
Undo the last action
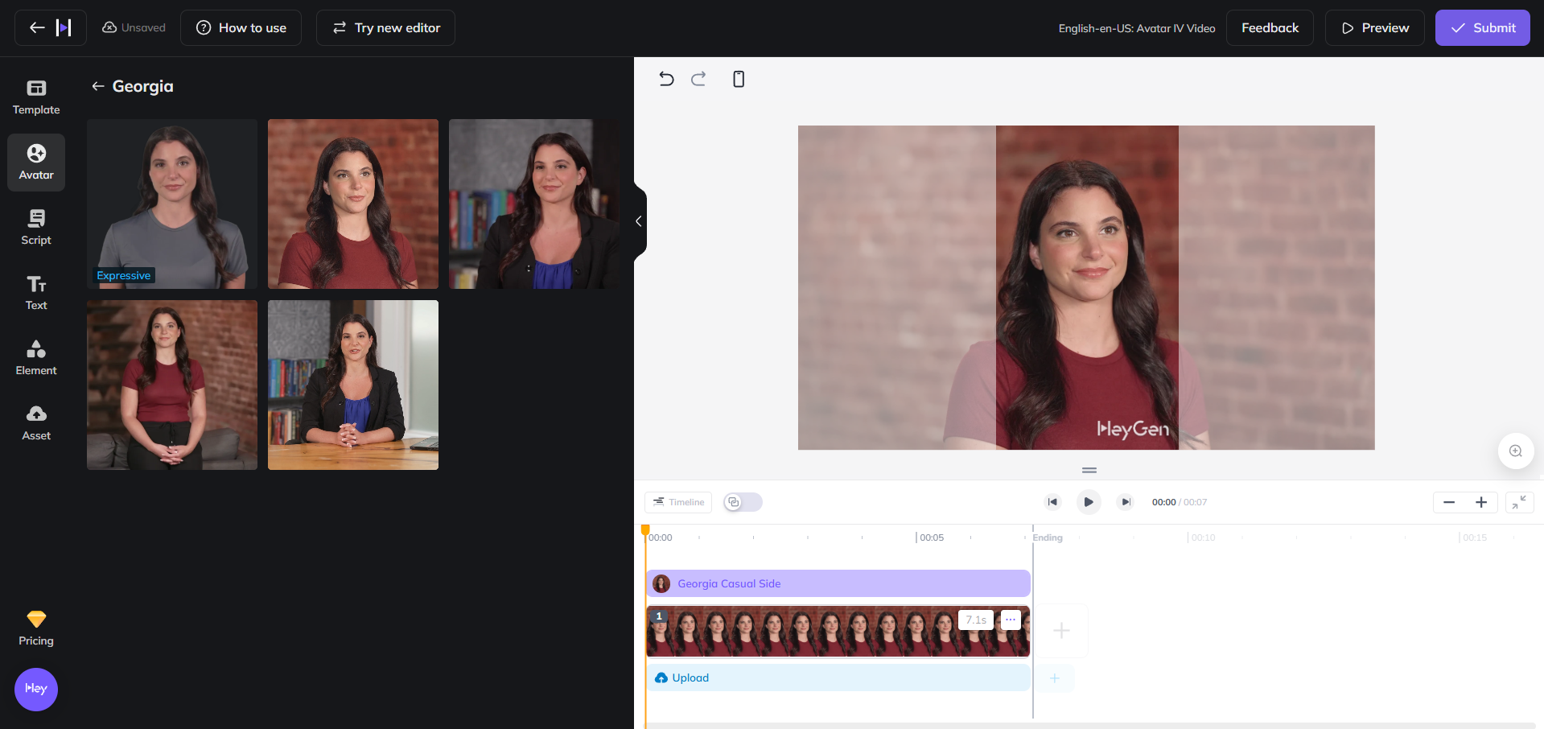[x=666, y=79]
